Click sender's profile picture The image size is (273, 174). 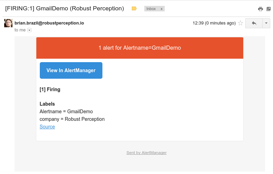click(8, 23)
